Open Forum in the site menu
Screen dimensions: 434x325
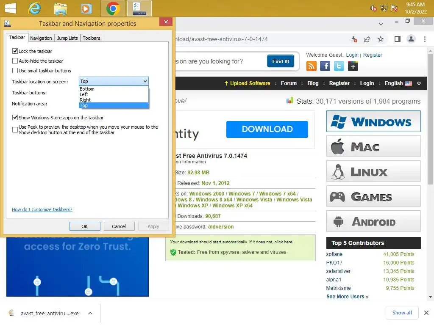click(x=289, y=83)
